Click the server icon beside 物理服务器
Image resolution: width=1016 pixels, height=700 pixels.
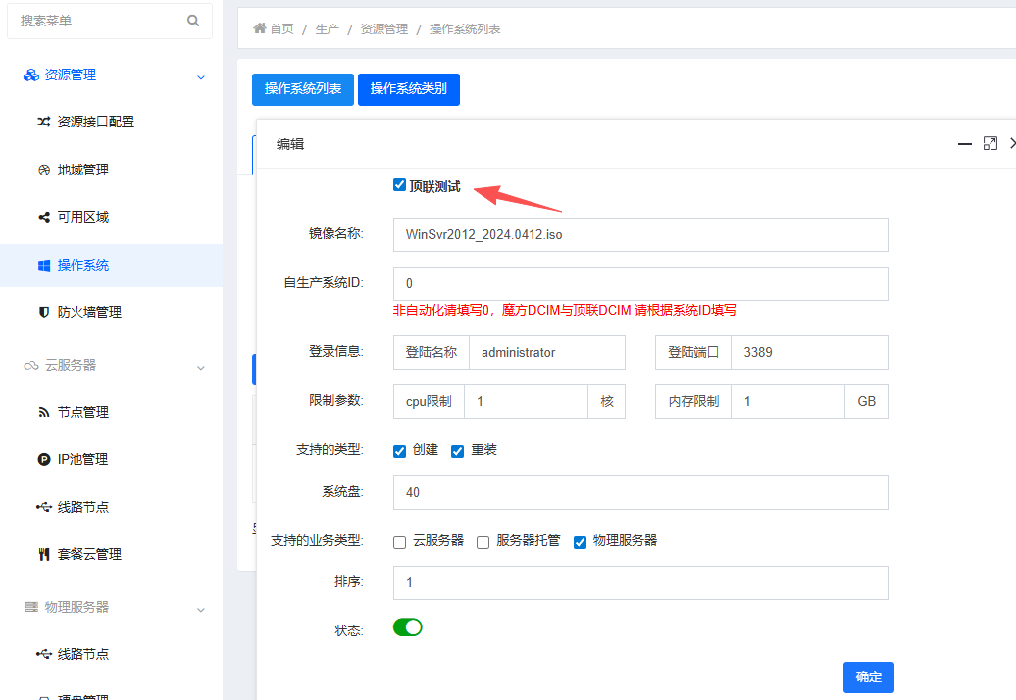click(x=31, y=607)
